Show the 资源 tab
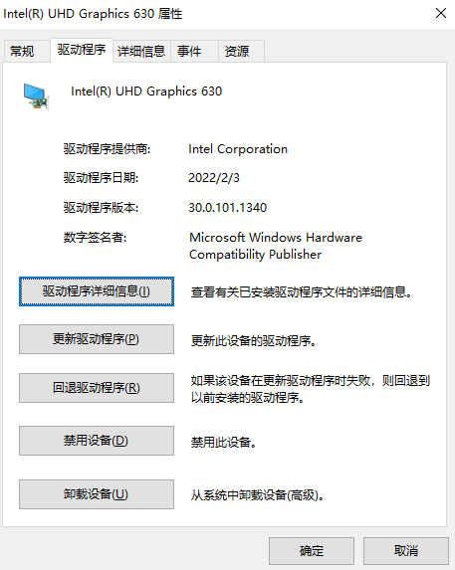 pos(237,52)
